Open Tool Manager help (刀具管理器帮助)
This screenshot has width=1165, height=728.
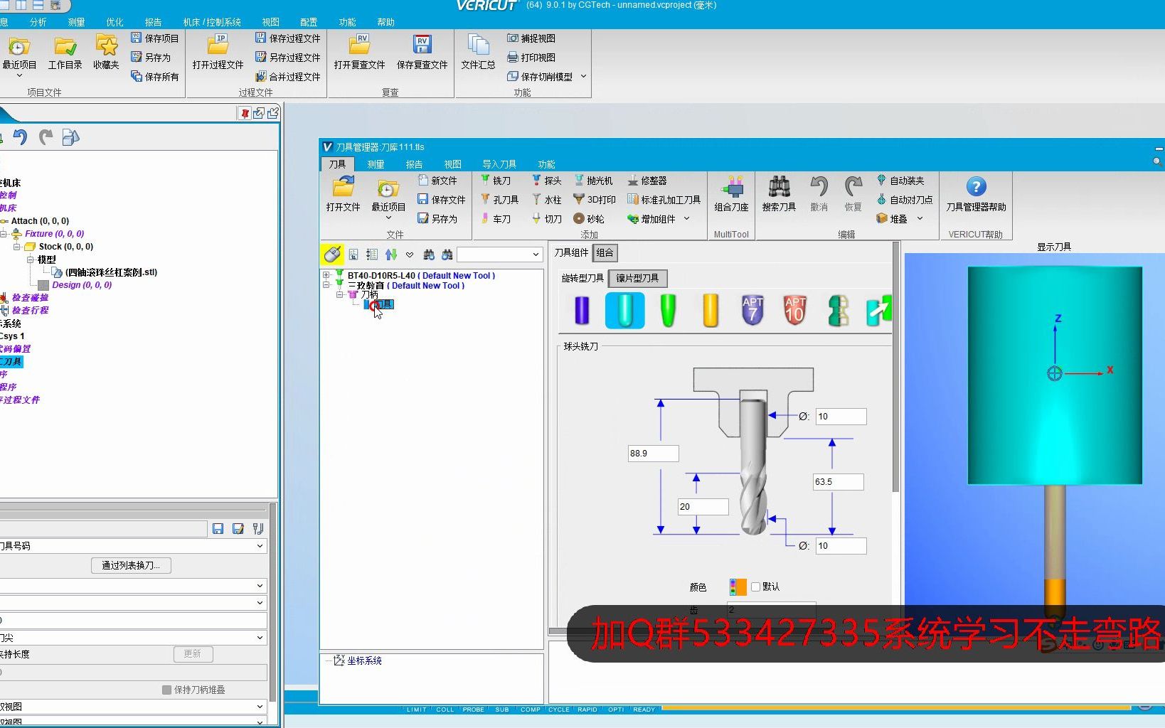click(976, 195)
